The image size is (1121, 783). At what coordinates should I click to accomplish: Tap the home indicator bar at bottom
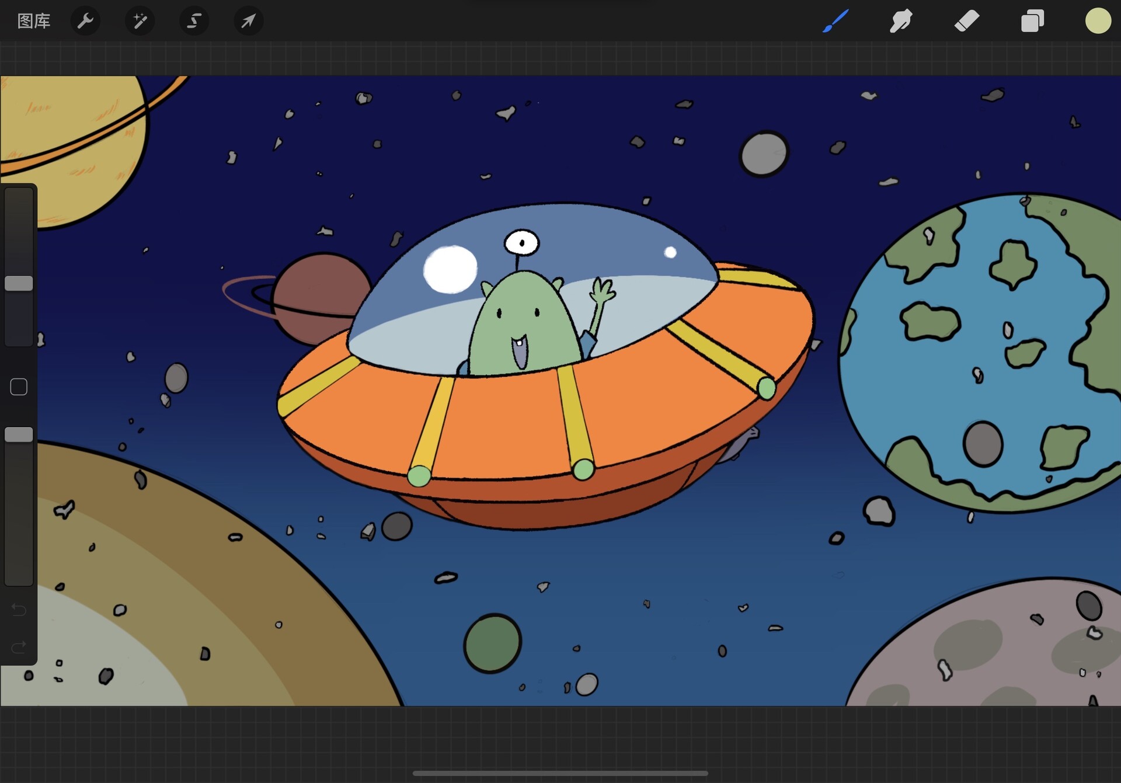click(x=560, y=773)
